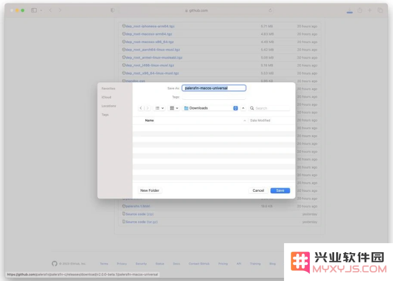Go back in the save dialog

(141, 108)
